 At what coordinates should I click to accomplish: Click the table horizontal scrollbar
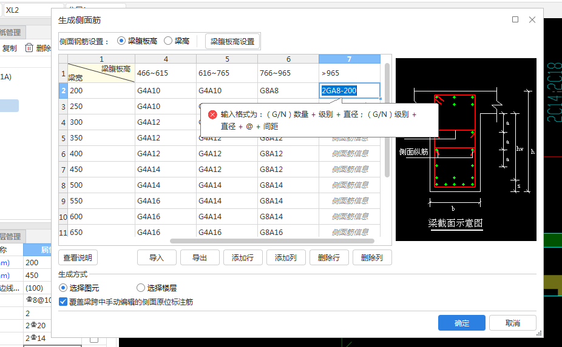[272, 241]
